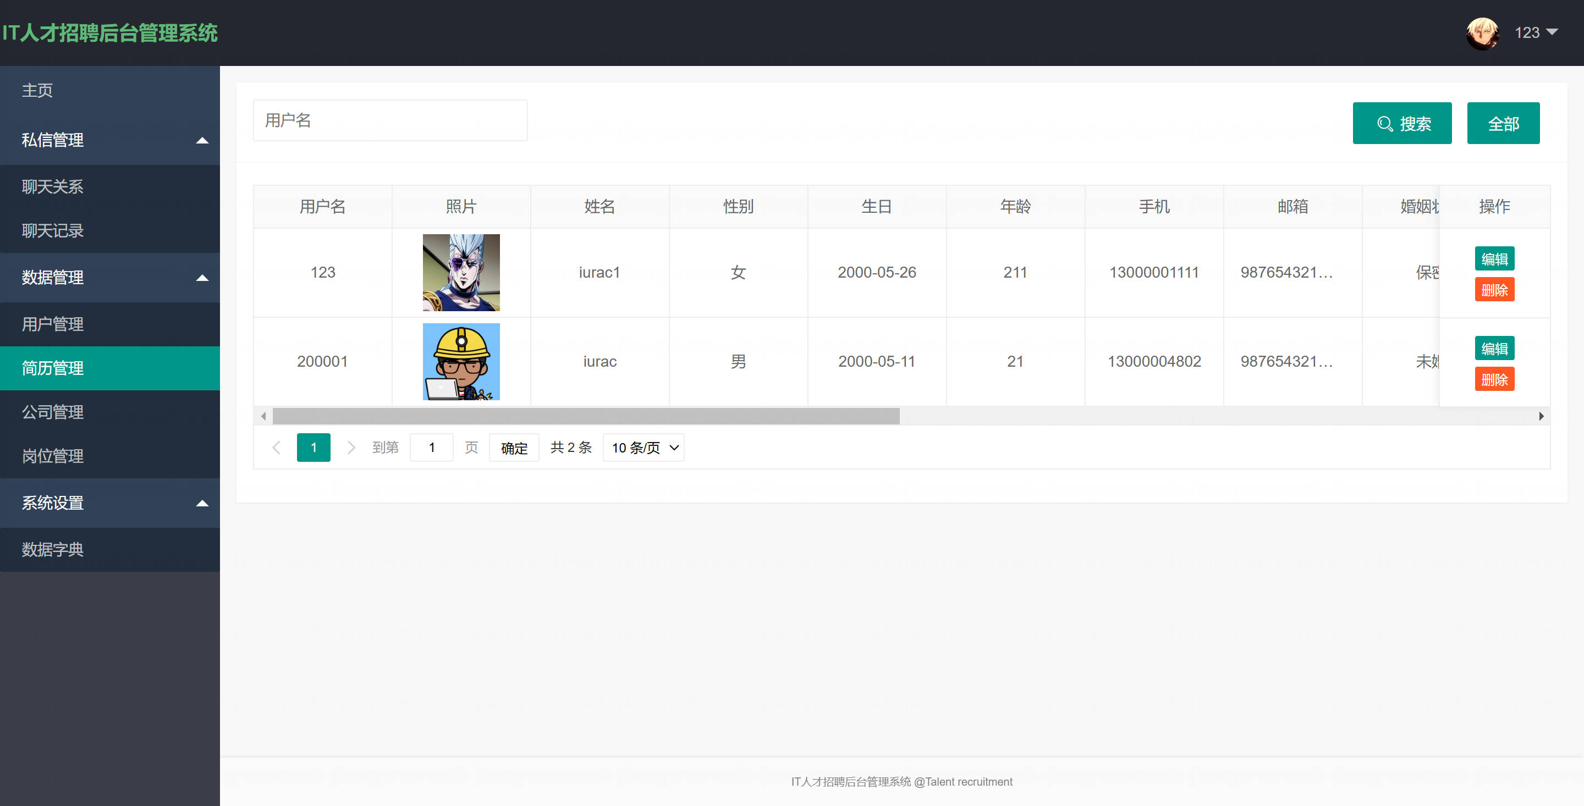
Task: Click the birthday cell 2000-05-11
Action: click(x=877, y=362)
